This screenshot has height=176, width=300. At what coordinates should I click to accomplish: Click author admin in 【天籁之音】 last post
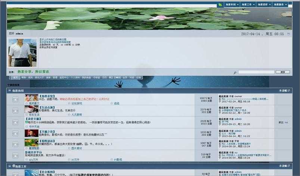click(x=238, y=131)
